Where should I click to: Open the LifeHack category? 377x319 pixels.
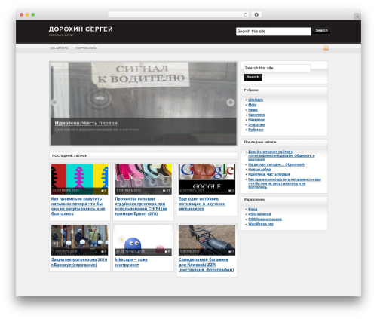[256, 100]
